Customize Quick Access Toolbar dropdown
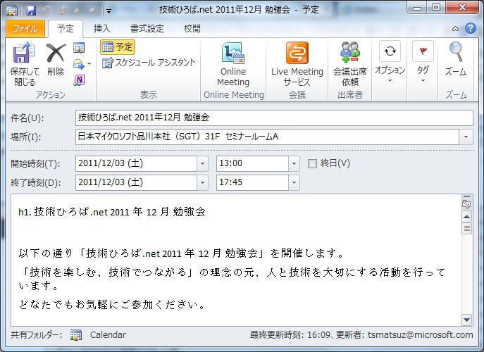Image resolution: width=484 pixels, height=352 pixels. (108, 11)
